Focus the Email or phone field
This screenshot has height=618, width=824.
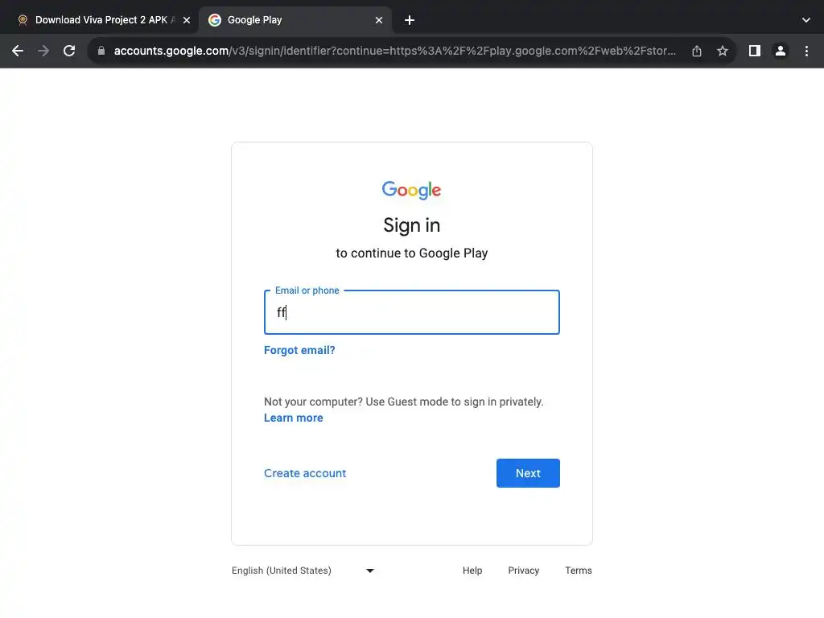[x=411, y=312]
